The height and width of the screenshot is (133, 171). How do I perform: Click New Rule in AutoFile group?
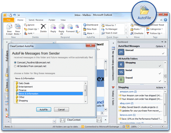pos(90,29)
